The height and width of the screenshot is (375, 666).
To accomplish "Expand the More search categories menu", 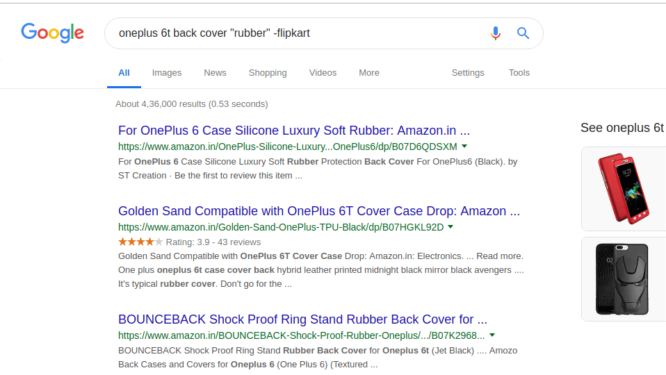I will (369, 73).
